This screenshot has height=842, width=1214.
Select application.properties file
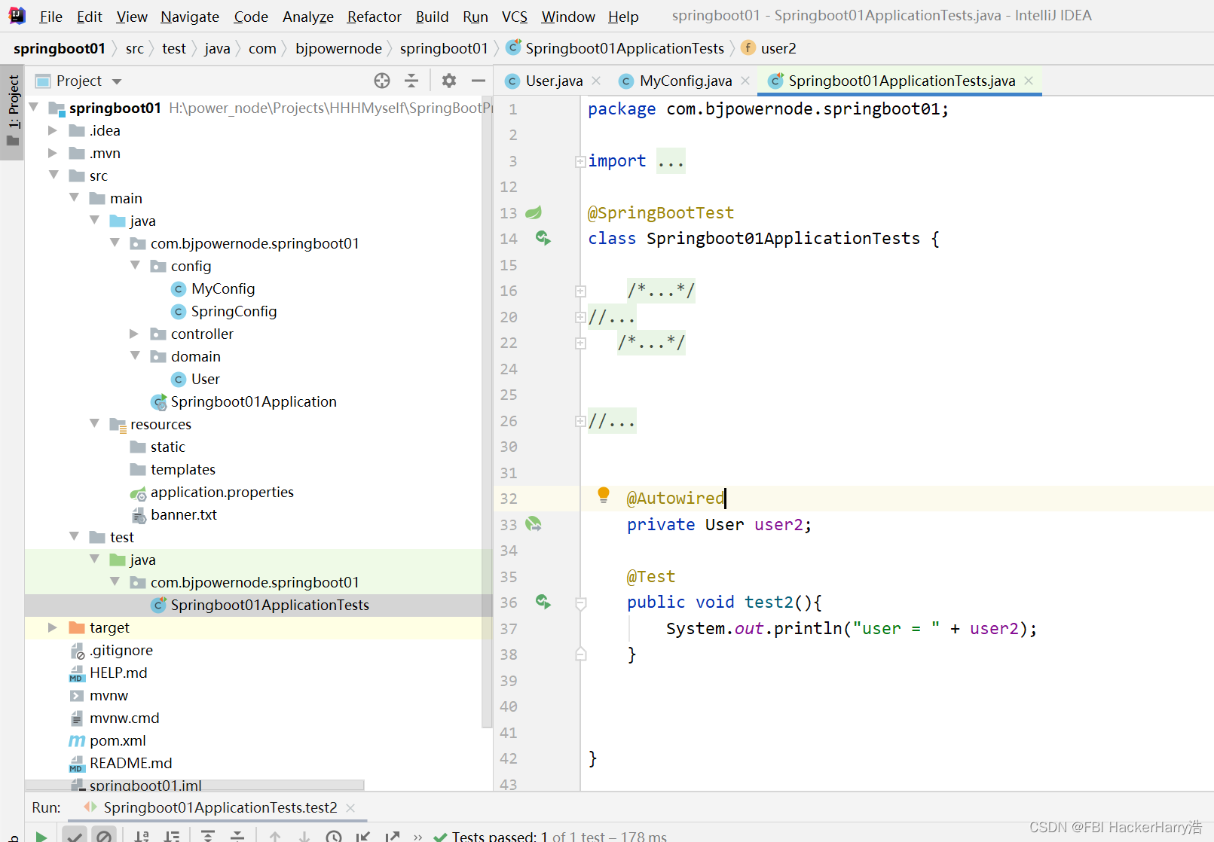click(222, 492)
